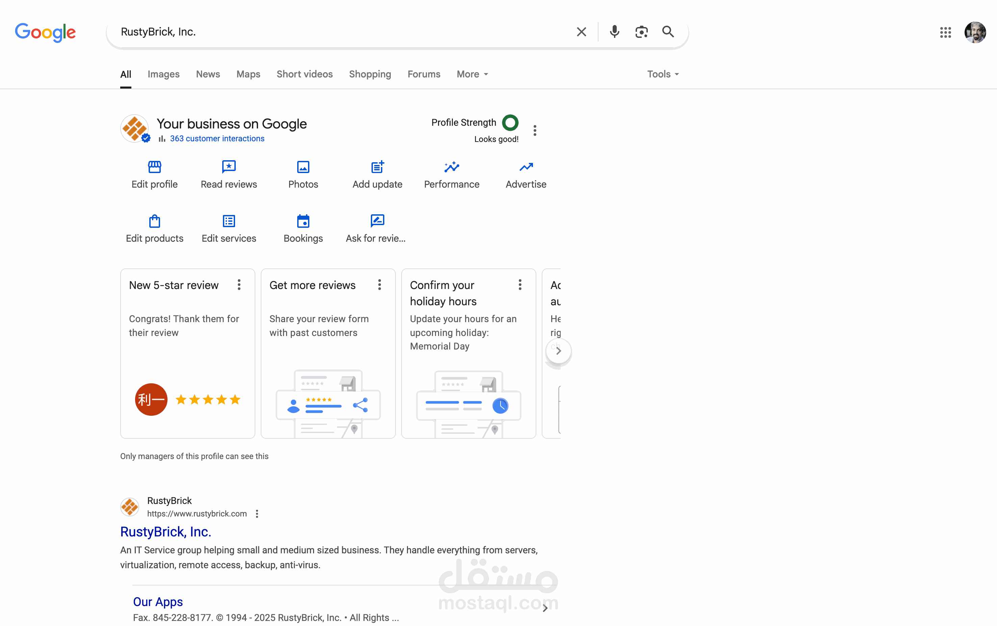The image size is (997, 626).
Task: Expand Our Apps sitelink chevron
Action: 545,608
